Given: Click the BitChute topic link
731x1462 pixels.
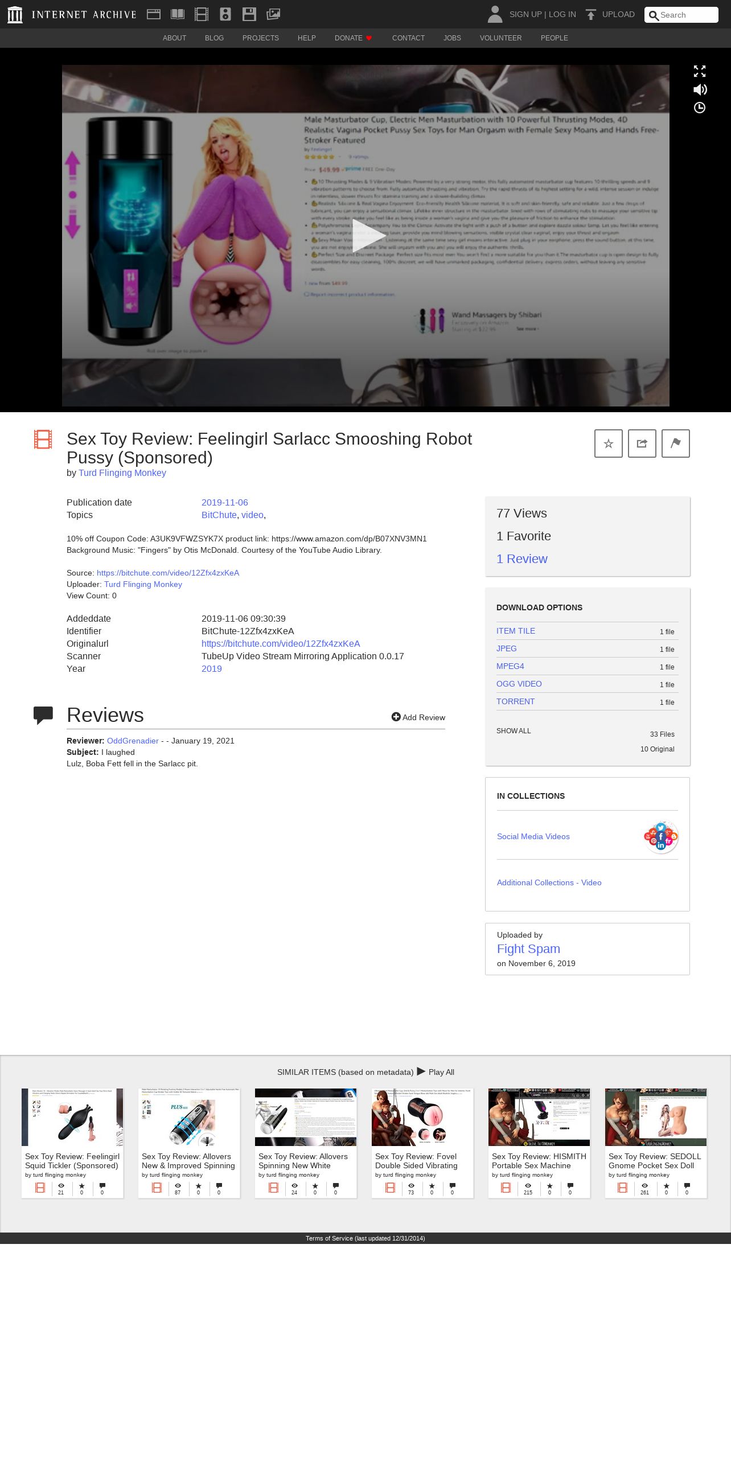Looking at the screenshot, I should coord(219,515).
